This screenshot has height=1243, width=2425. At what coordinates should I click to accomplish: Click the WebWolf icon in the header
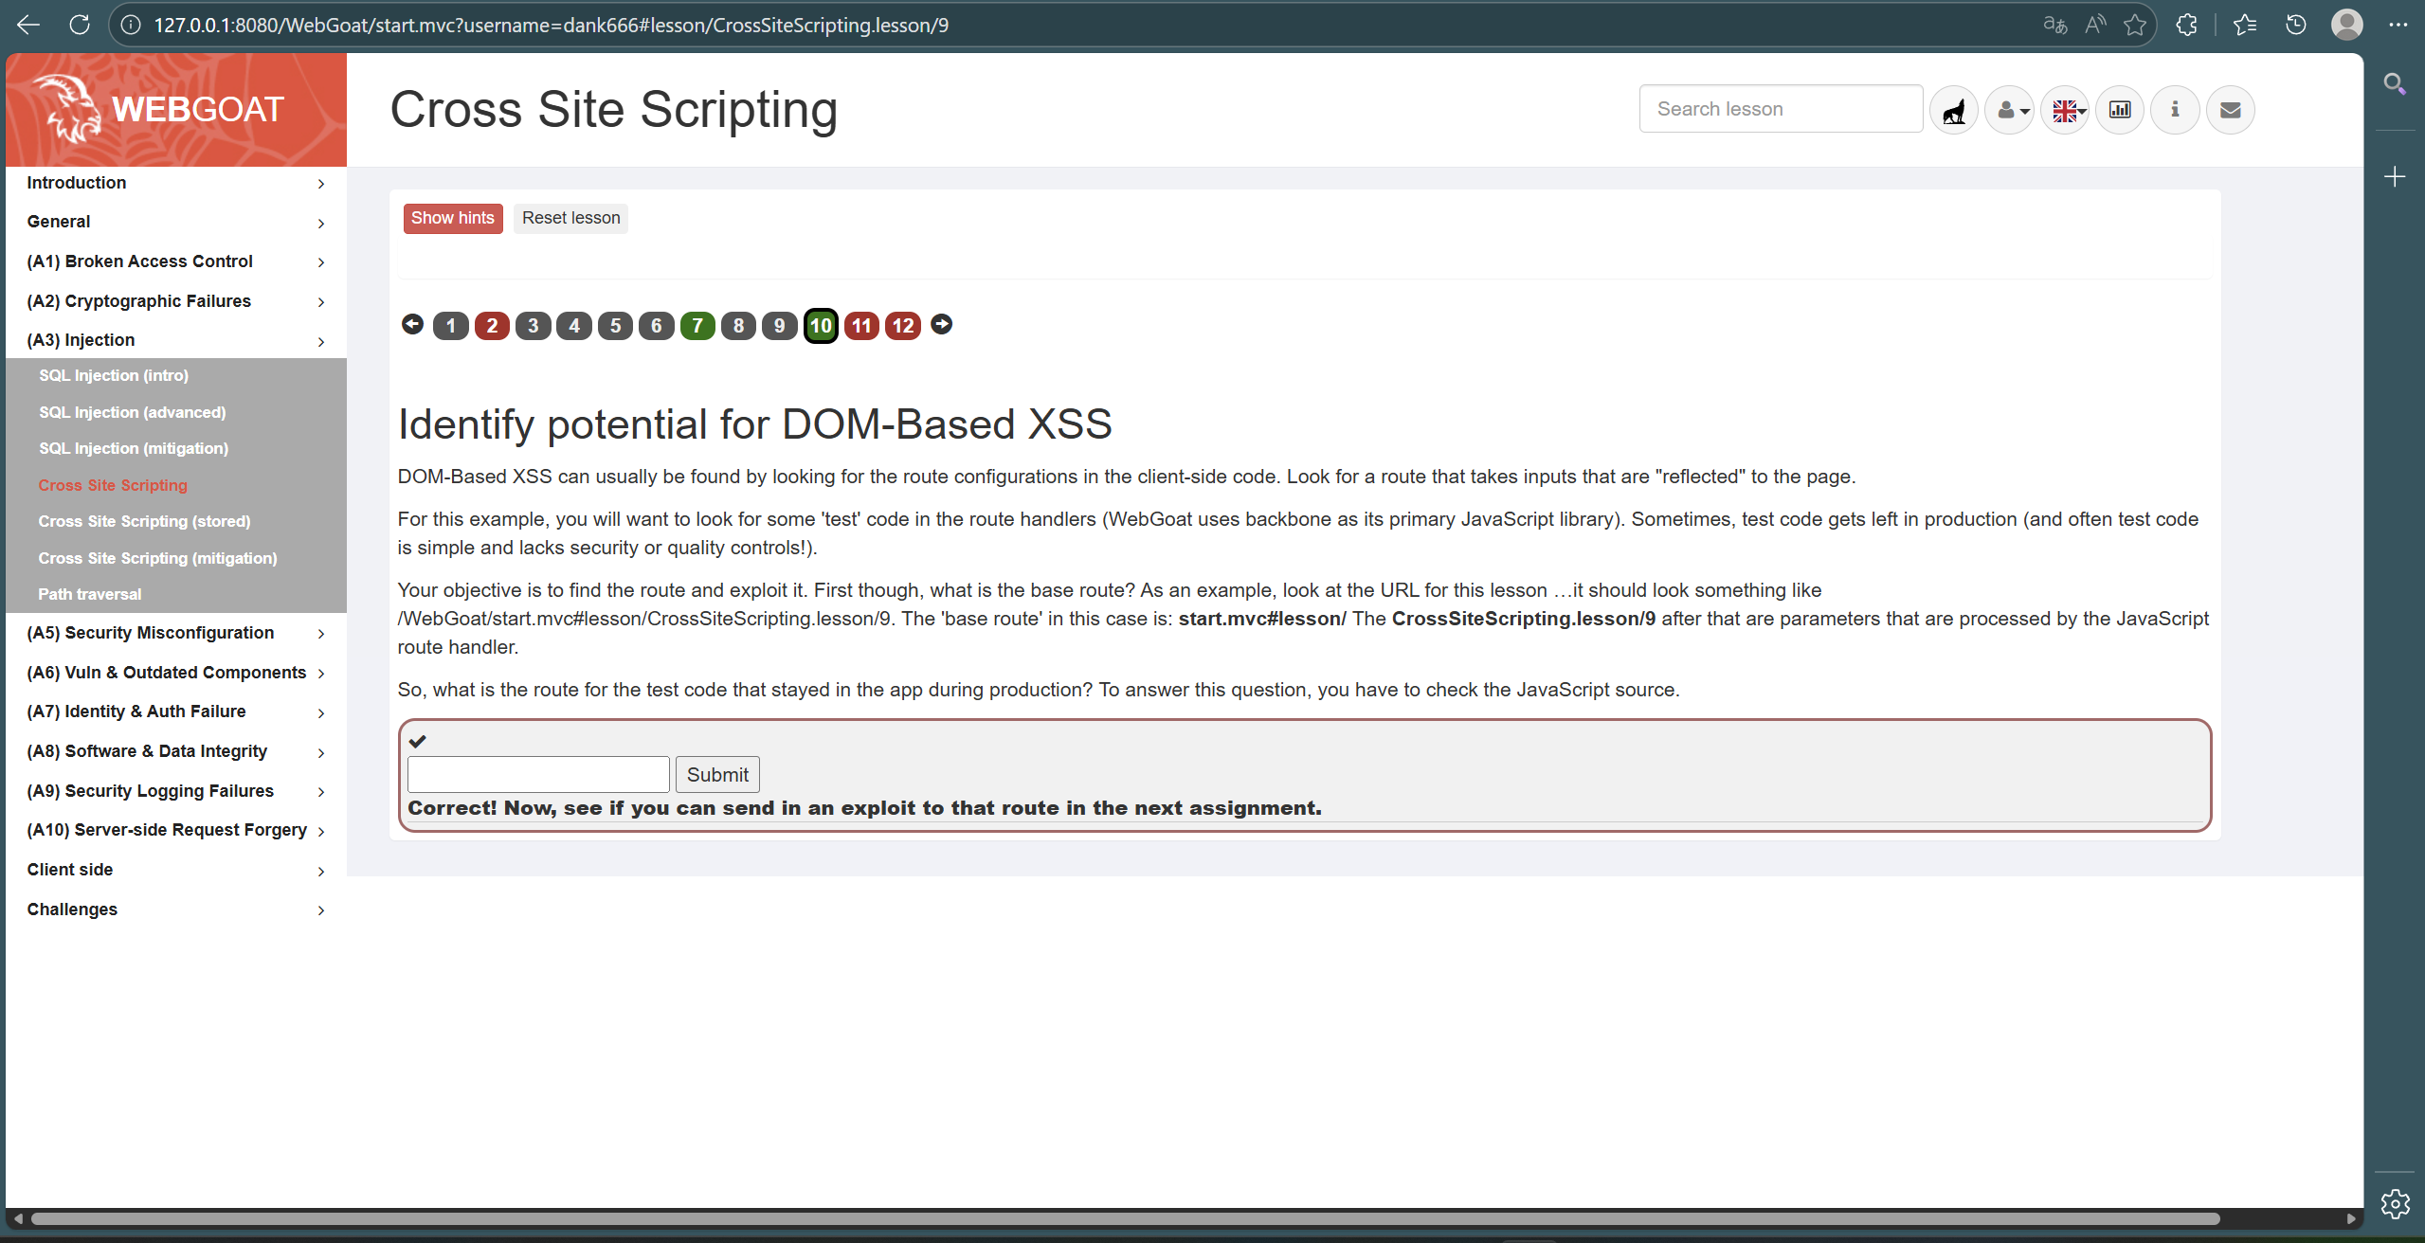point(1953,111)
